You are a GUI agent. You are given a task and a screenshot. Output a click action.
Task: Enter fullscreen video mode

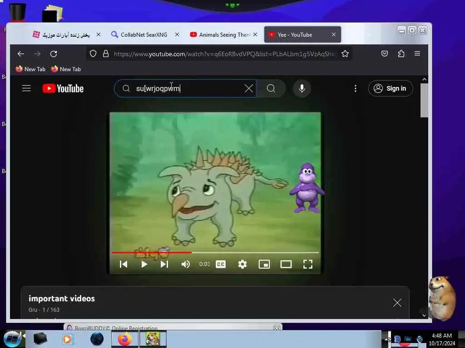[x=308, y=264]
